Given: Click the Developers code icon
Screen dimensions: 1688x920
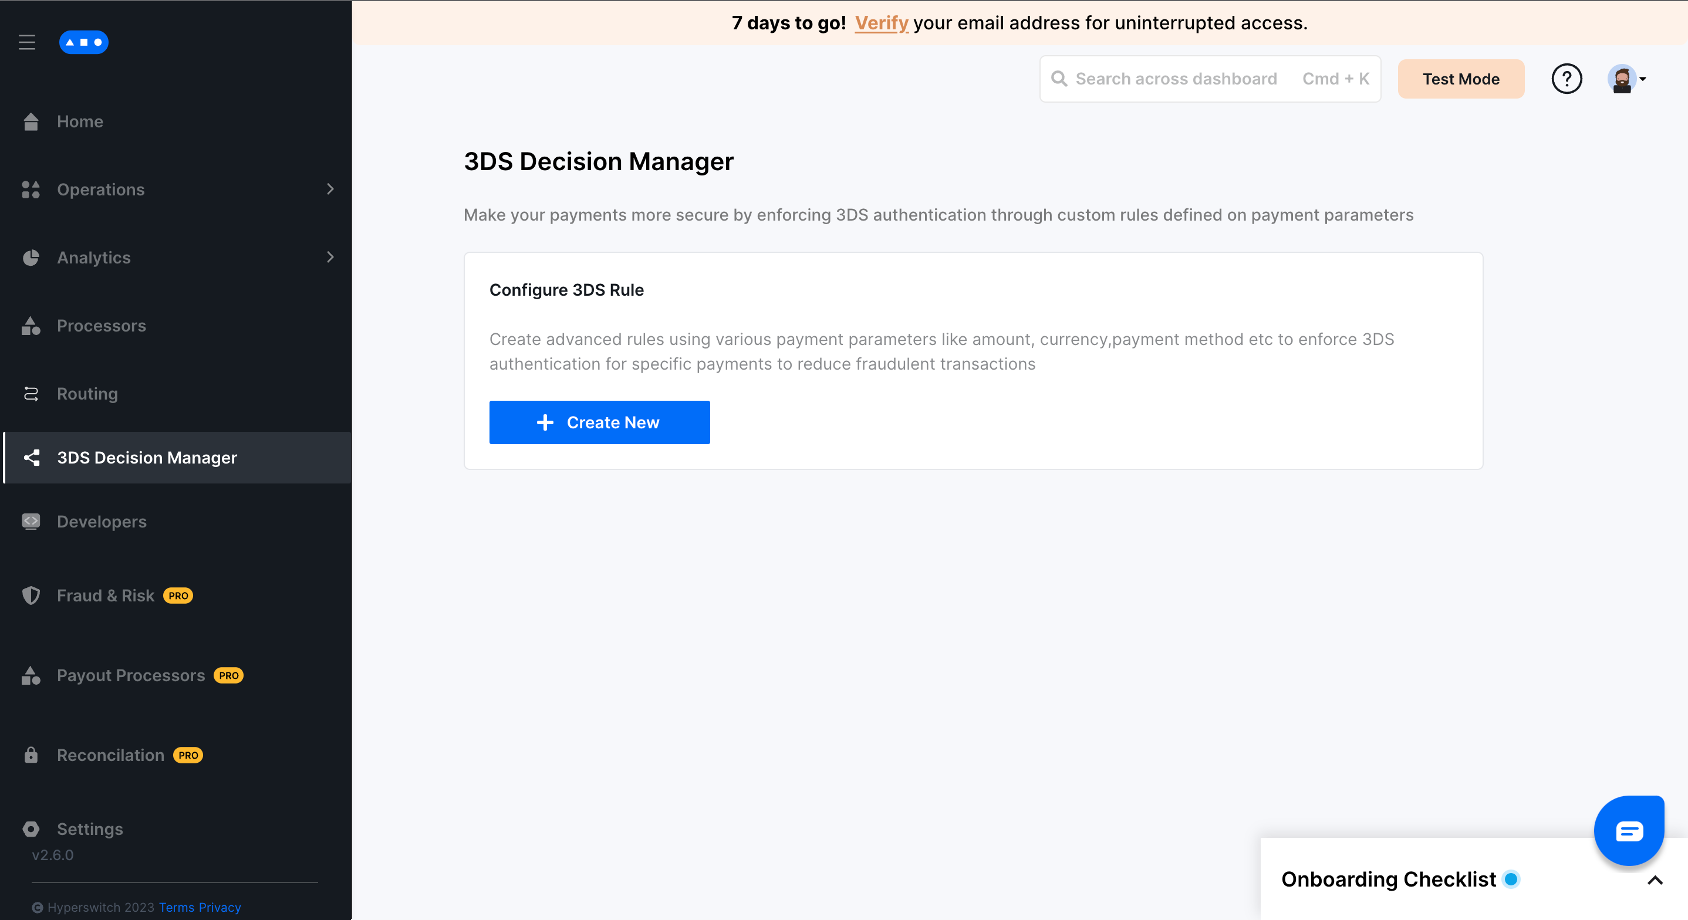Looking at the screenshot, I should click(x=31, y=522).
